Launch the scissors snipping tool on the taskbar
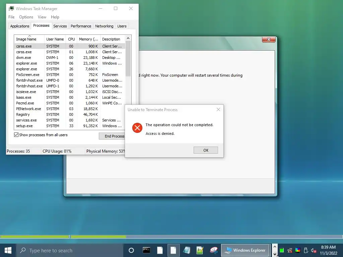Screen dimensions: 343x257 pos(214,250)
